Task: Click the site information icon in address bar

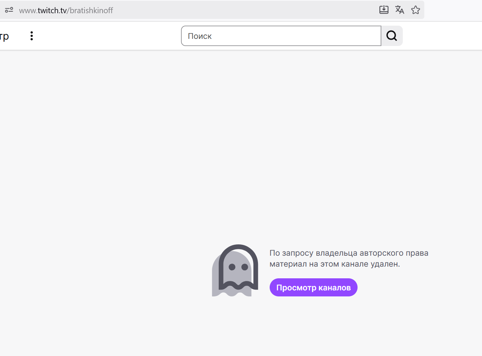Action: [9, 10]
